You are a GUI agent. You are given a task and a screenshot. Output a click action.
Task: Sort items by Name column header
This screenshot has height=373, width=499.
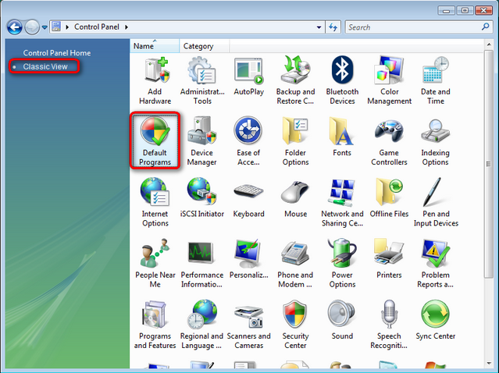(x=155, y=46)
